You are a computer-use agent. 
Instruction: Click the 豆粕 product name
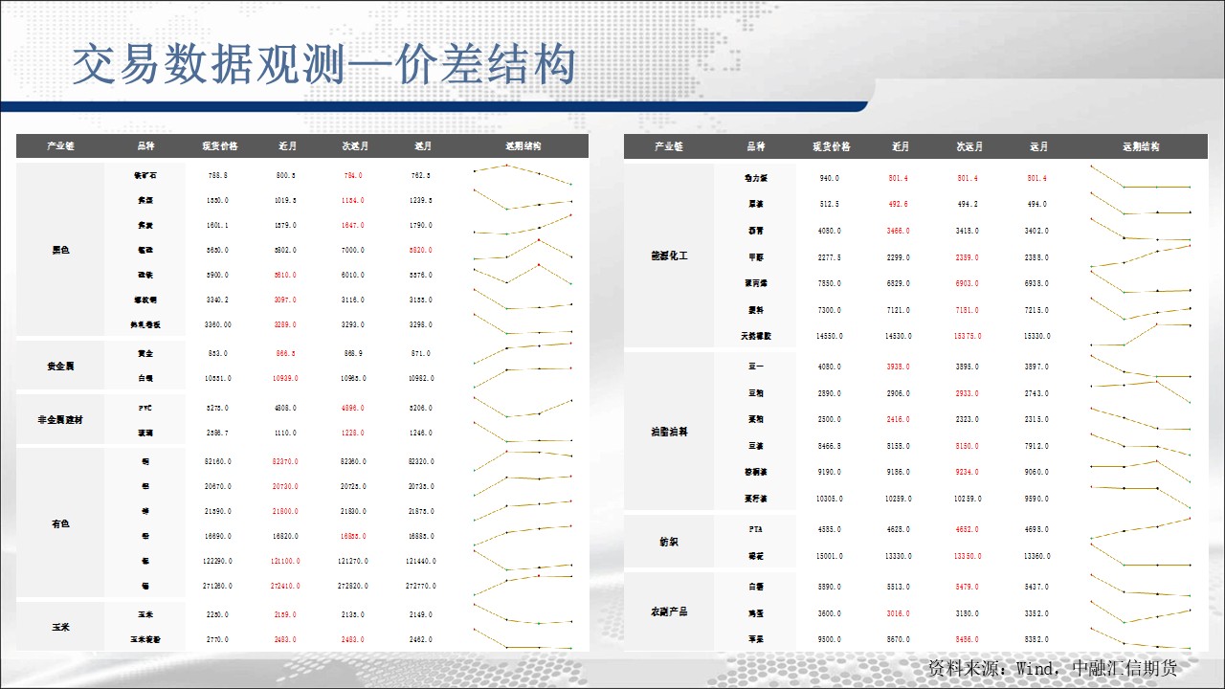click(756, 393)
